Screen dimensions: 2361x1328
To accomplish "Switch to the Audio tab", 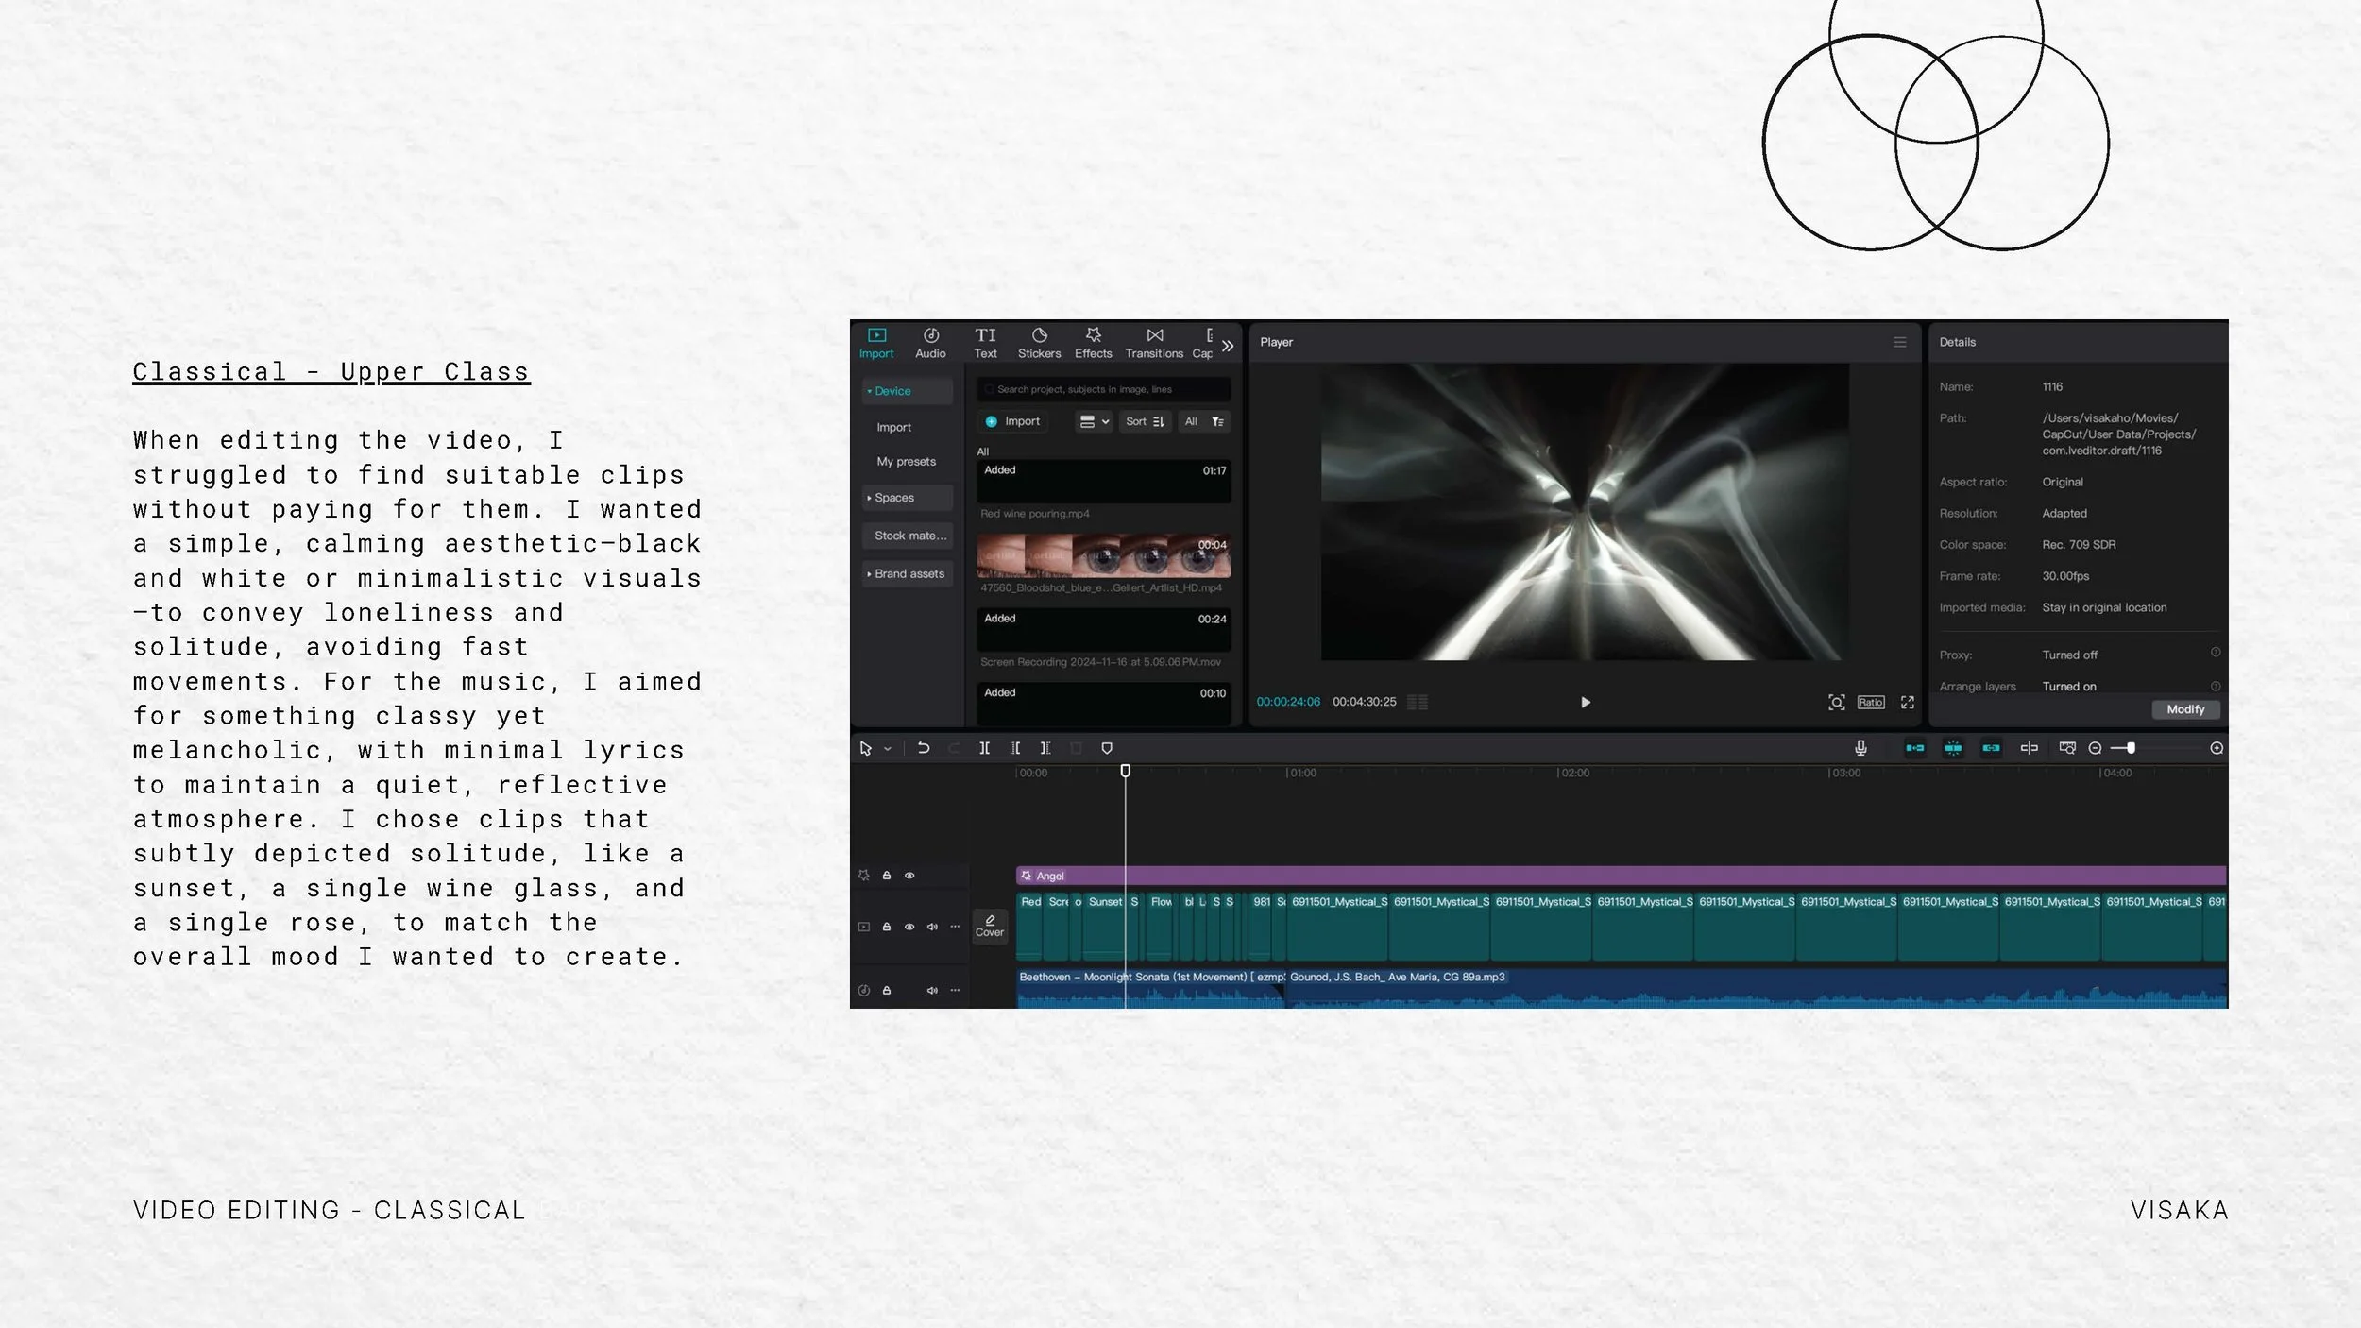I will [930, 342].
